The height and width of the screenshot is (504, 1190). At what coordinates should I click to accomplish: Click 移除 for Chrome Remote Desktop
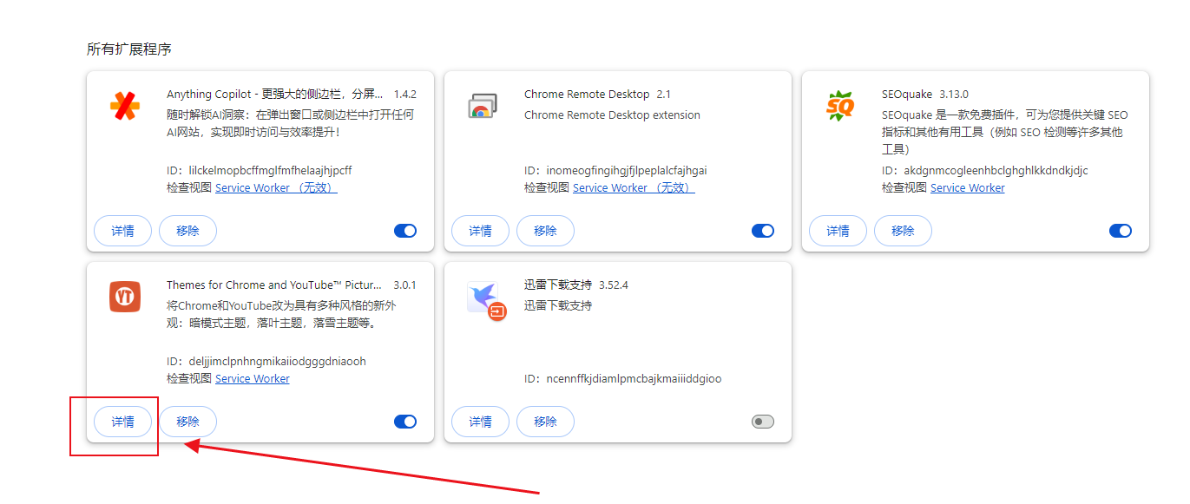[x=545, y=231]
